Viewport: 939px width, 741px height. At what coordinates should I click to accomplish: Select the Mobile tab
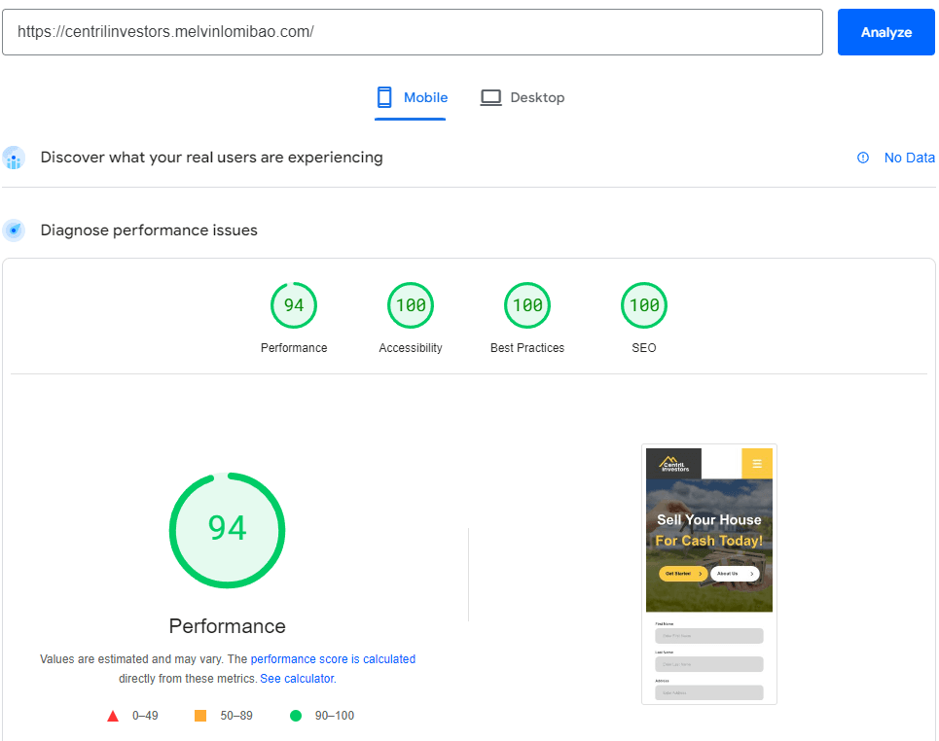[411, 97]
